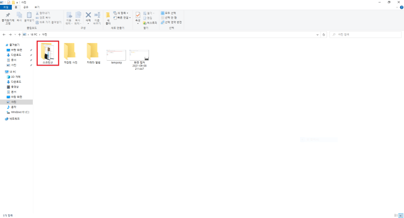Choose 경로 복사 (copy path)
Viewport: 404px width, 218px height.
(43, 18)
